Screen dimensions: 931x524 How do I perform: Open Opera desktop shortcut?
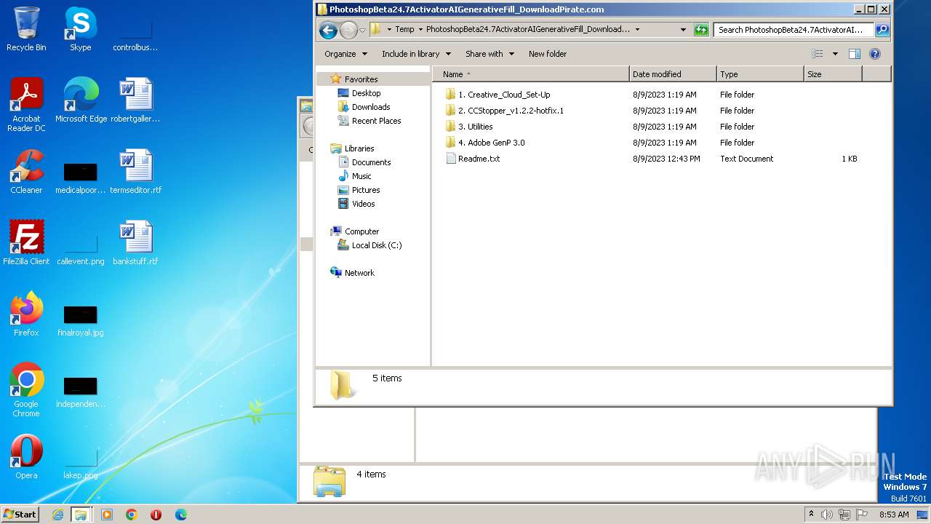pos(26,456)
